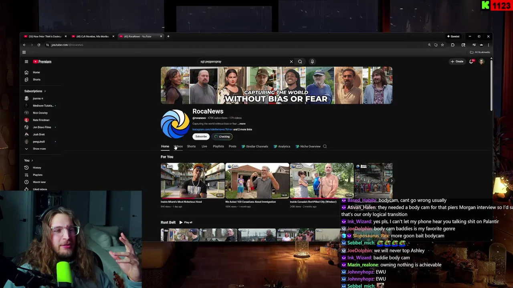Open the All Bookmarks folder

tap(480, 52)
